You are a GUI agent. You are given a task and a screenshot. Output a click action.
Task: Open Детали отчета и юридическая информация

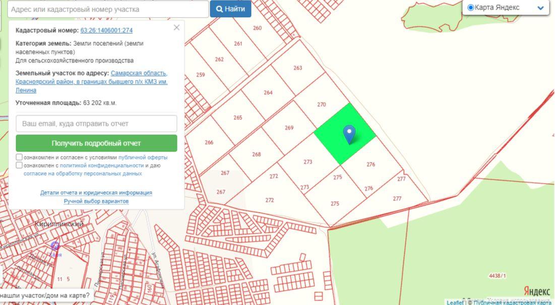click(96, 193)
